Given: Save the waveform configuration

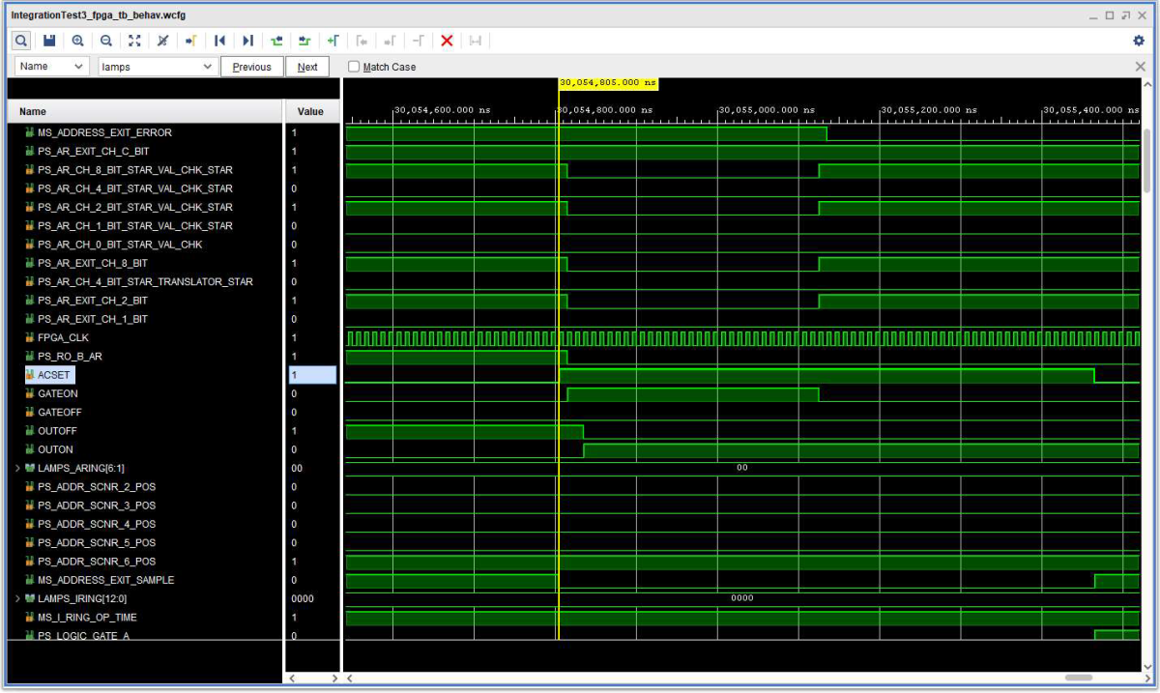Looking at the screenshot, I should click(x=47, y=41).
